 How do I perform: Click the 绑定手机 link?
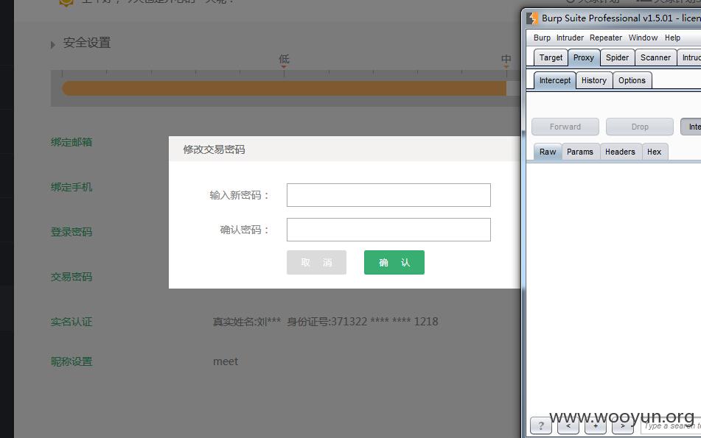coord(72,187)
